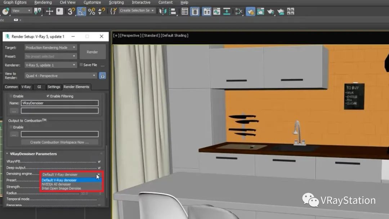
Task: Open the Render Setup teapot icon
Action: [250, 11]
